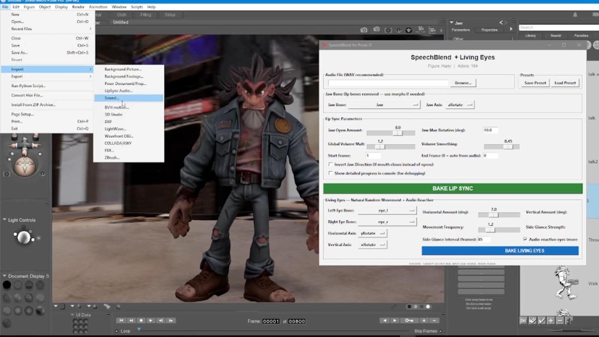Open the Parameters tab
599x337 pixels.
[460, 30]
